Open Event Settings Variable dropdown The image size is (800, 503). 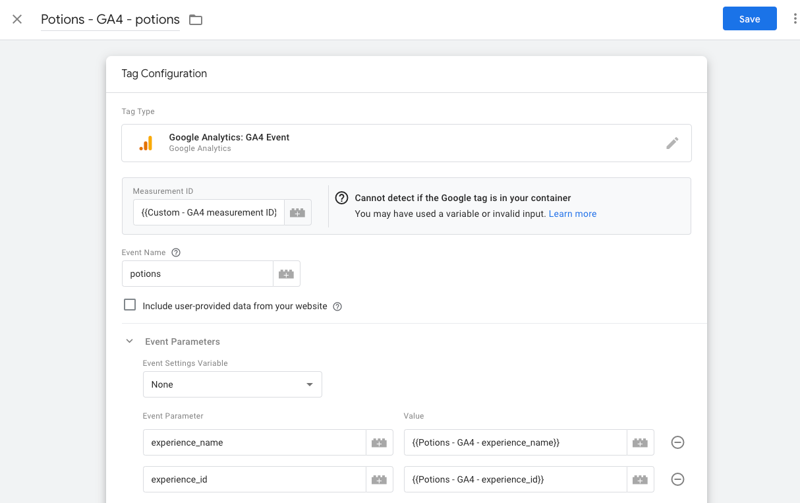233,384
